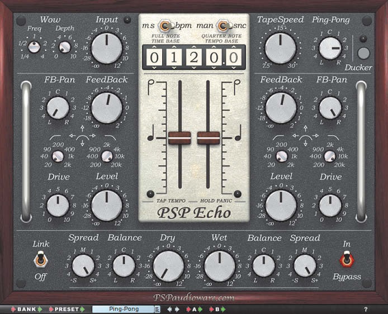Click the full-note marker atop left slider scale
388x314 pixels.
[x=151, y=87]
